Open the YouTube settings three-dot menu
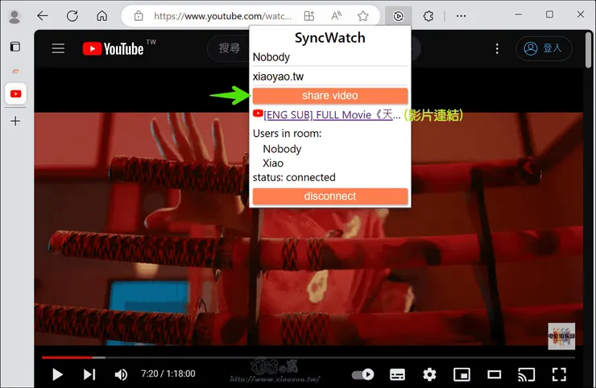 click(497, 48)
